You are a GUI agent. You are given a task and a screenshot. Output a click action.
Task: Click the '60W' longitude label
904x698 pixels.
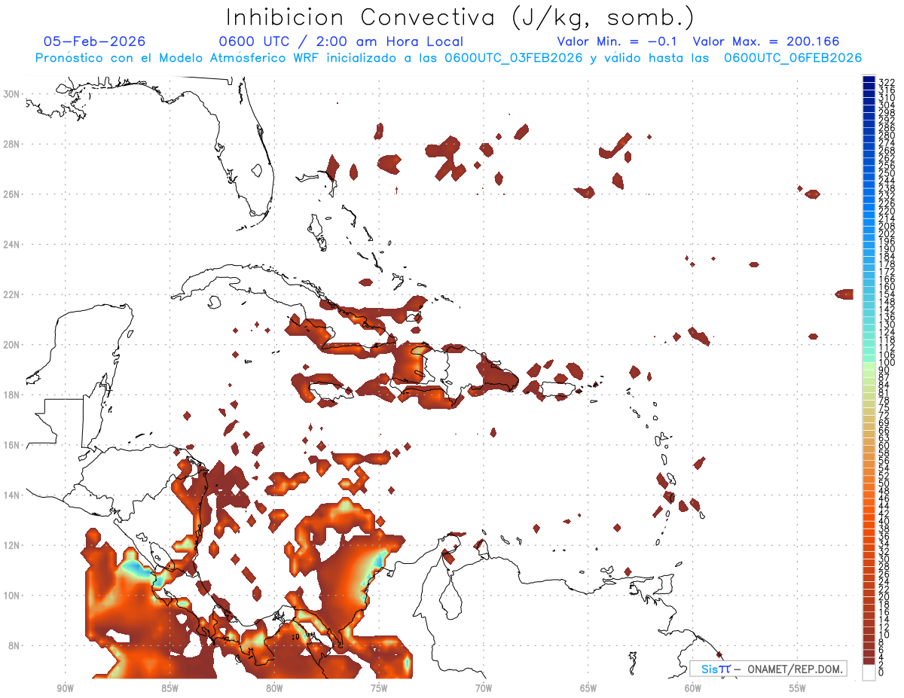tap(693, 687)
